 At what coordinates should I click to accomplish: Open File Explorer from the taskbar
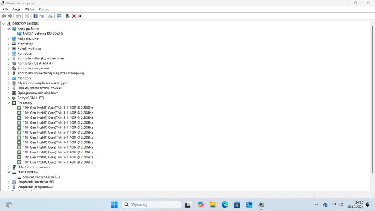point(212,205)
